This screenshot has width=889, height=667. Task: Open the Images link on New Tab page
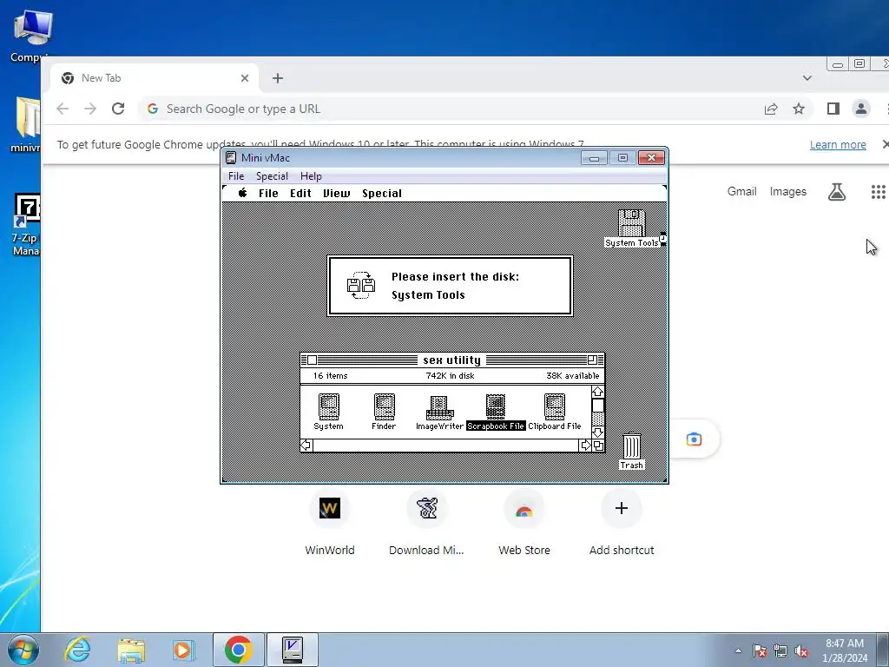[x=787, y=192]
